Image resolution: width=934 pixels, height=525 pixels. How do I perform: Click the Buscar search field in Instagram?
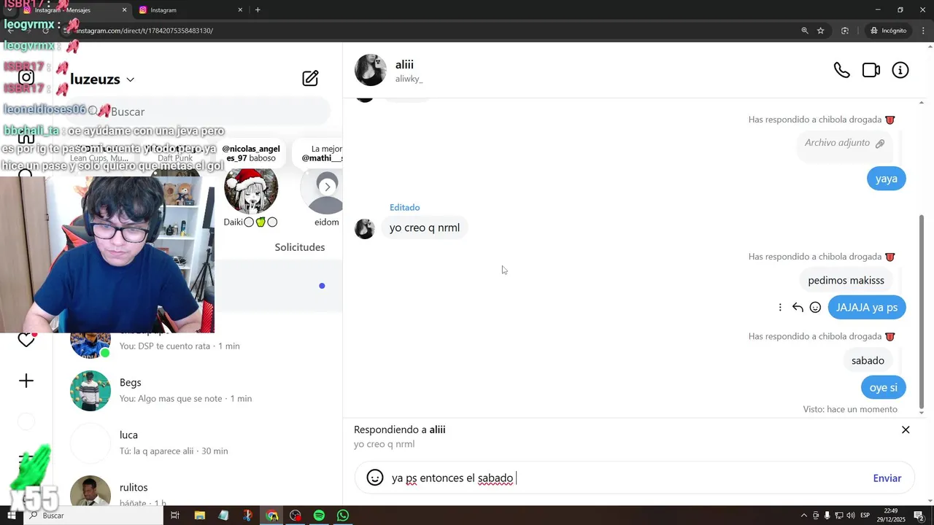click(197, 112)
